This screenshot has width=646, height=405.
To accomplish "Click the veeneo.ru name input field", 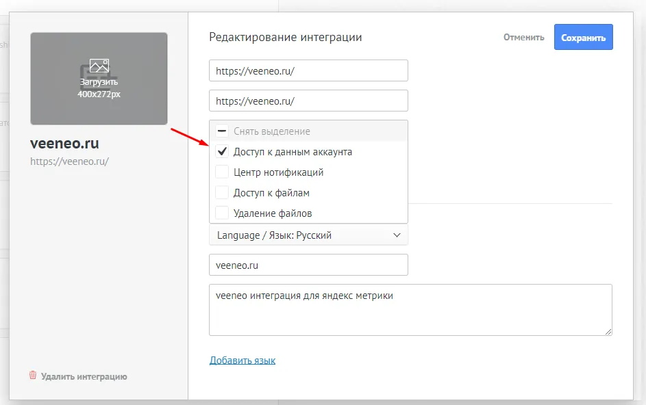I will 308,265.
